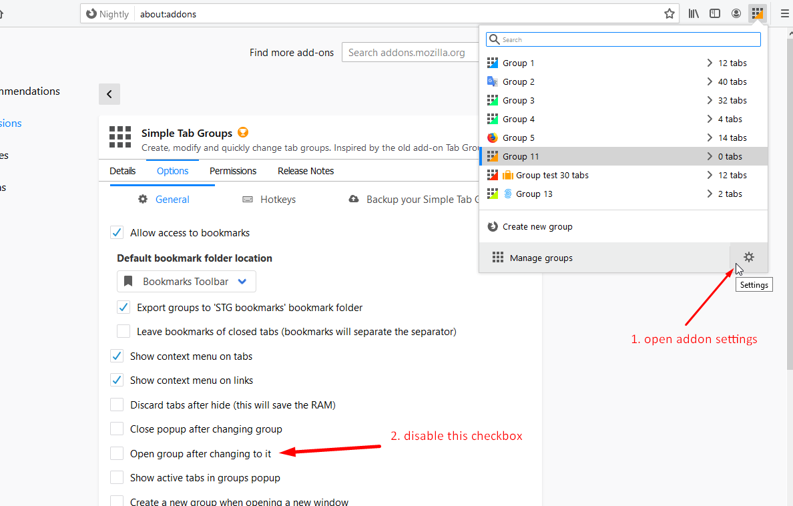
Task: Click the Group 4 icon in popup
Action: click(x=492, y=119)
